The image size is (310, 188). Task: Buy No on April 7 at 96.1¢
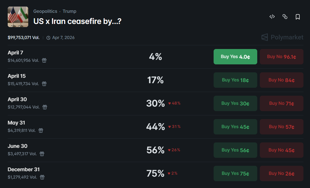pyautogui.click(x=281, y=57)
